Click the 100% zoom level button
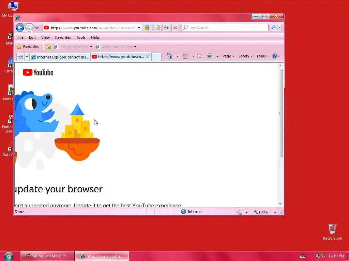Image resolution: width=349 pixels, height=261 pixels. (261, 212)
